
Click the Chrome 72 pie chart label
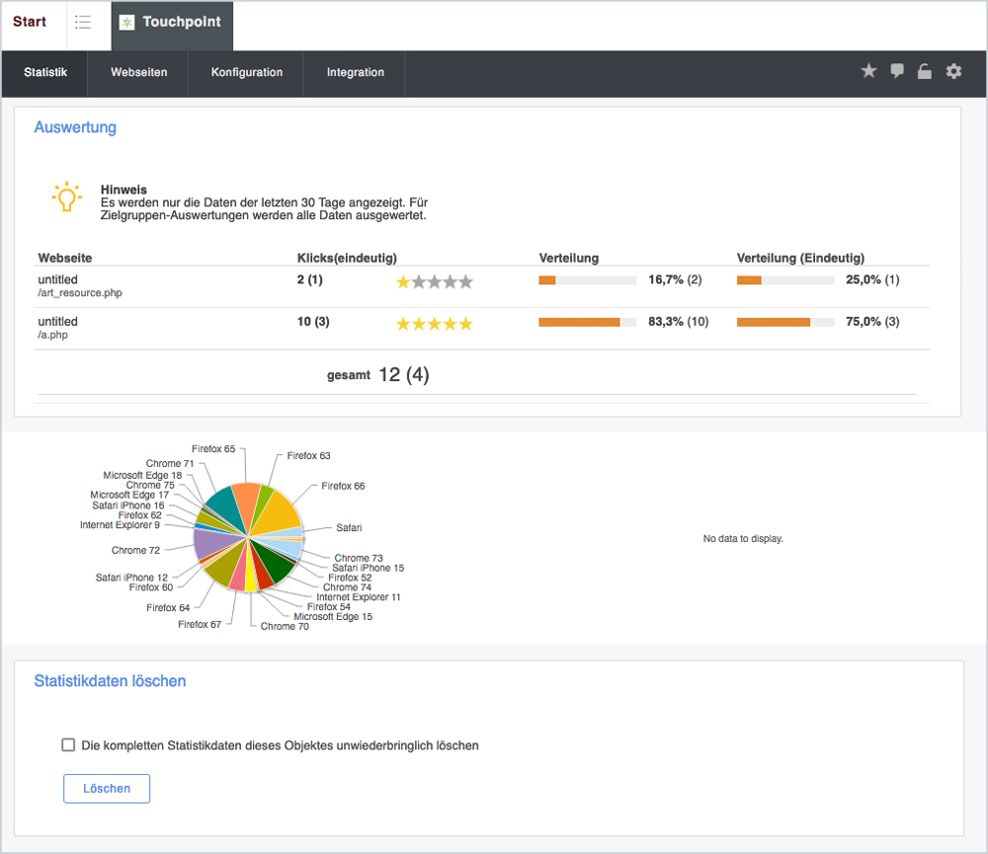point(135,550)
